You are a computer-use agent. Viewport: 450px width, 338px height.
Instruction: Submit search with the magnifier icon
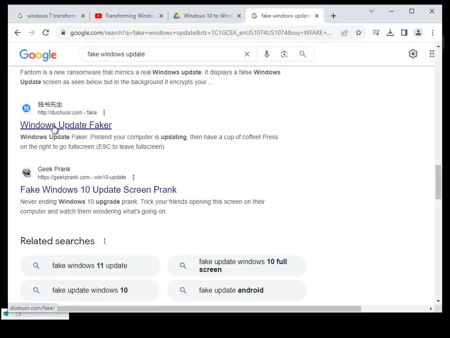pyautogui.click(x=302, y=54)
